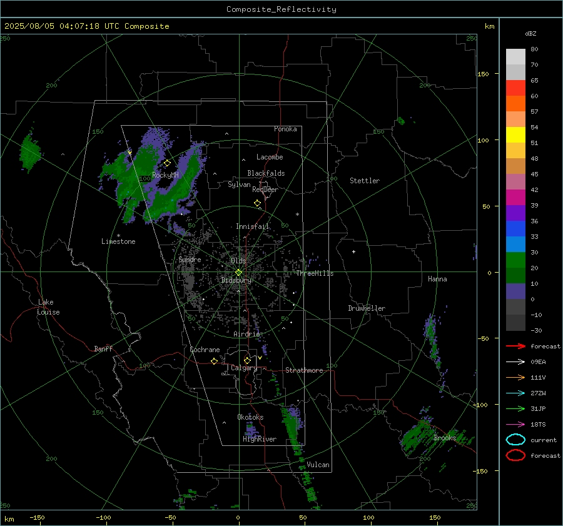Click the magenta 18TS arrow icon
The image size is (563, 526).
(515, 425)
